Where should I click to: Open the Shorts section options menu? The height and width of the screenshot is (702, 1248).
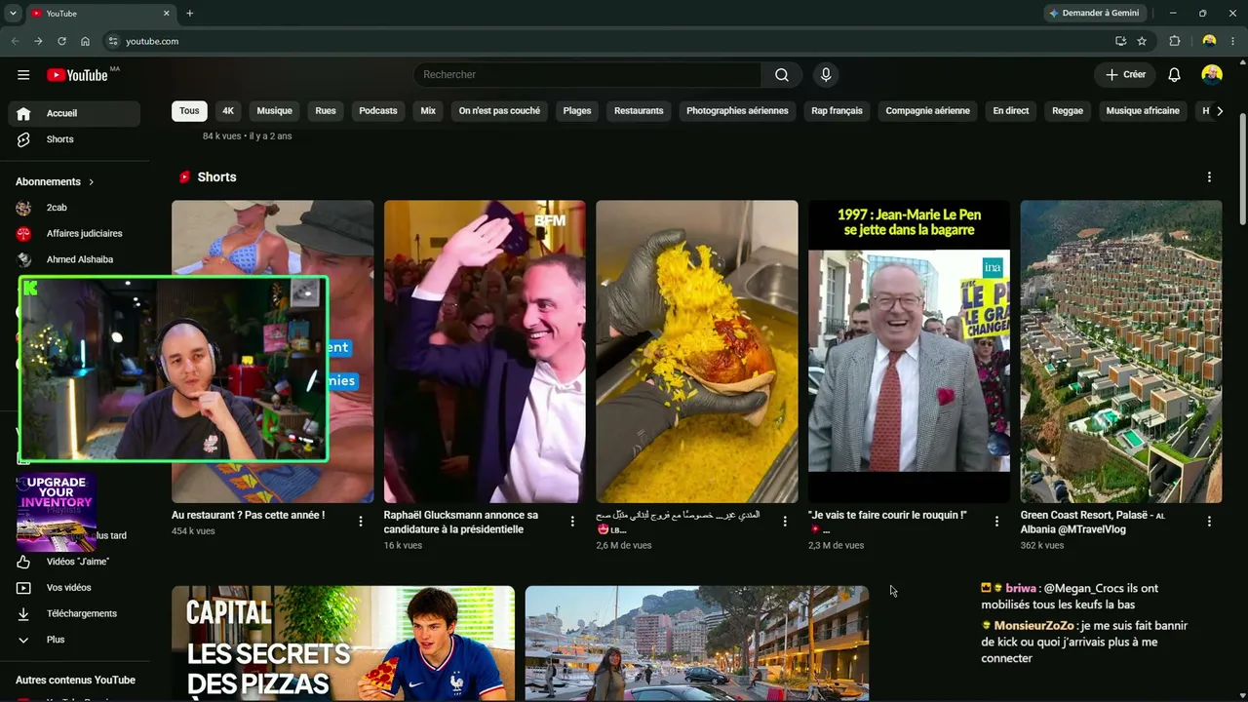pyautogui.click(x=1209, y=177)
